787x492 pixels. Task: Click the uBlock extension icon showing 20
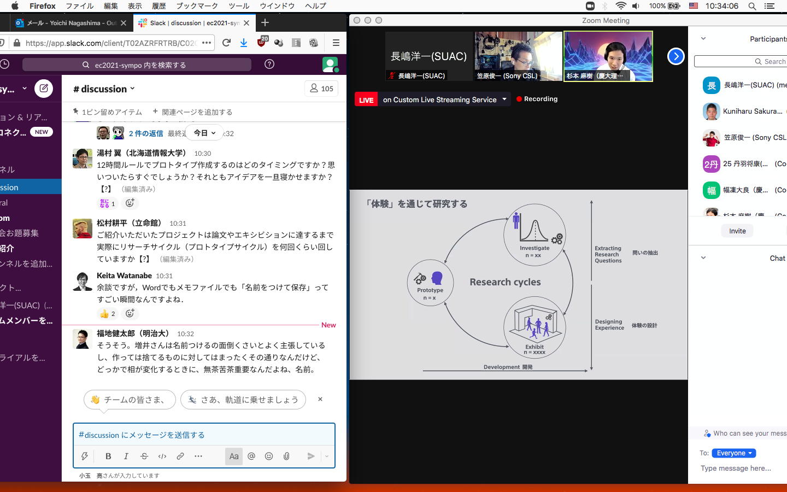[x=262, y=42]
